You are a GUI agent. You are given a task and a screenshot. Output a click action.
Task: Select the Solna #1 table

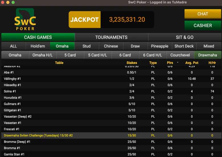[x=111, y=91]
